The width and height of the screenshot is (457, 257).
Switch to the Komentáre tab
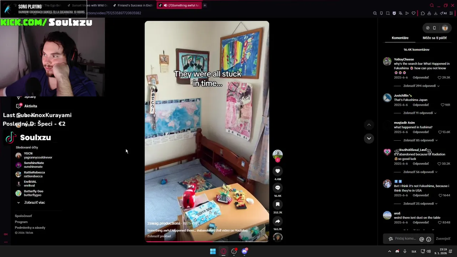tap(400, 38)
